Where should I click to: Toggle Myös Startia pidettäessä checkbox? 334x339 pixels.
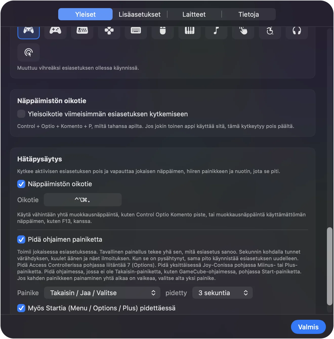pos(21,308)
